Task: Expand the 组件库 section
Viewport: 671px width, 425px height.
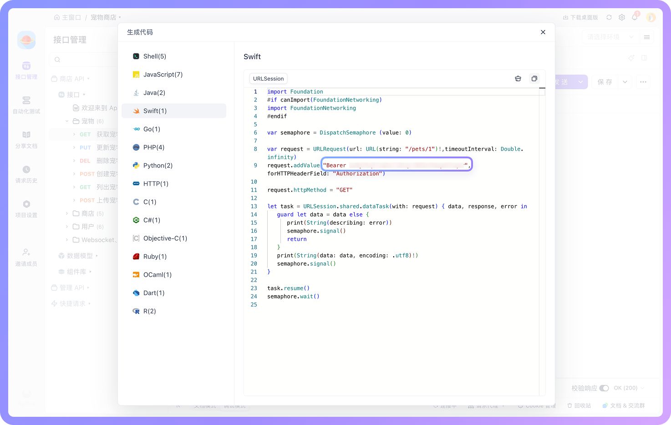Action: click(75, 272)
